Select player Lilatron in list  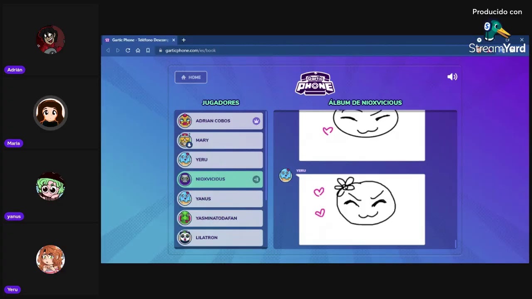pos(220,238)
